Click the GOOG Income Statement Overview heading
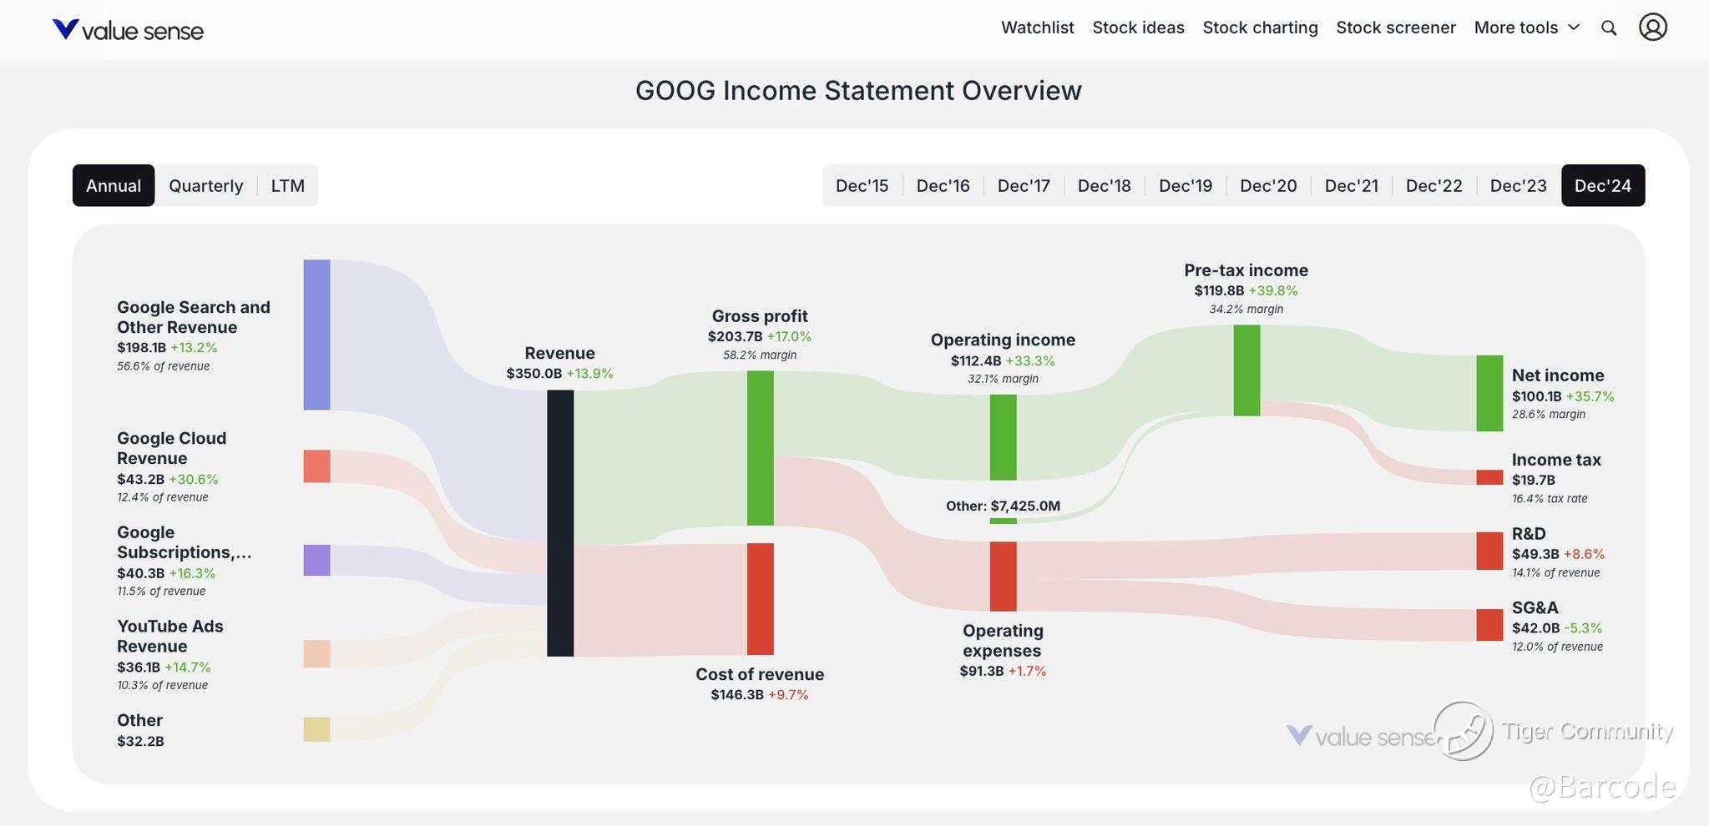 point(858,90)
